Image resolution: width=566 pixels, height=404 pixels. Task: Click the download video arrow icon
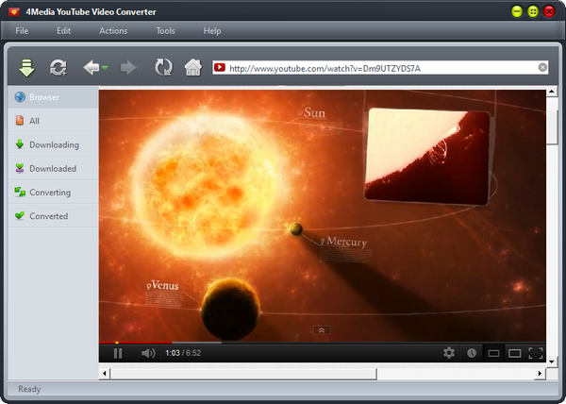27,67
